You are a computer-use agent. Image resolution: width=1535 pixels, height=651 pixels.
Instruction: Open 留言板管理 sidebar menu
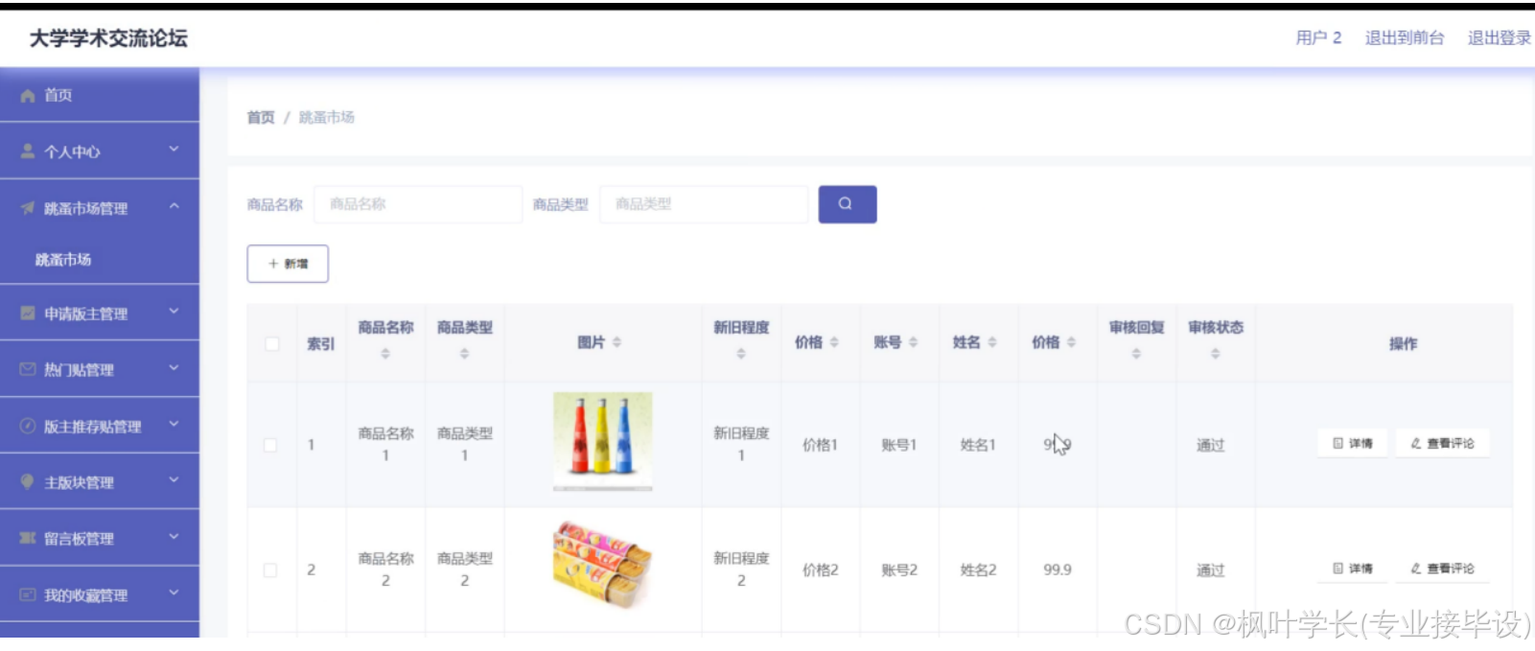coord(100,538)
